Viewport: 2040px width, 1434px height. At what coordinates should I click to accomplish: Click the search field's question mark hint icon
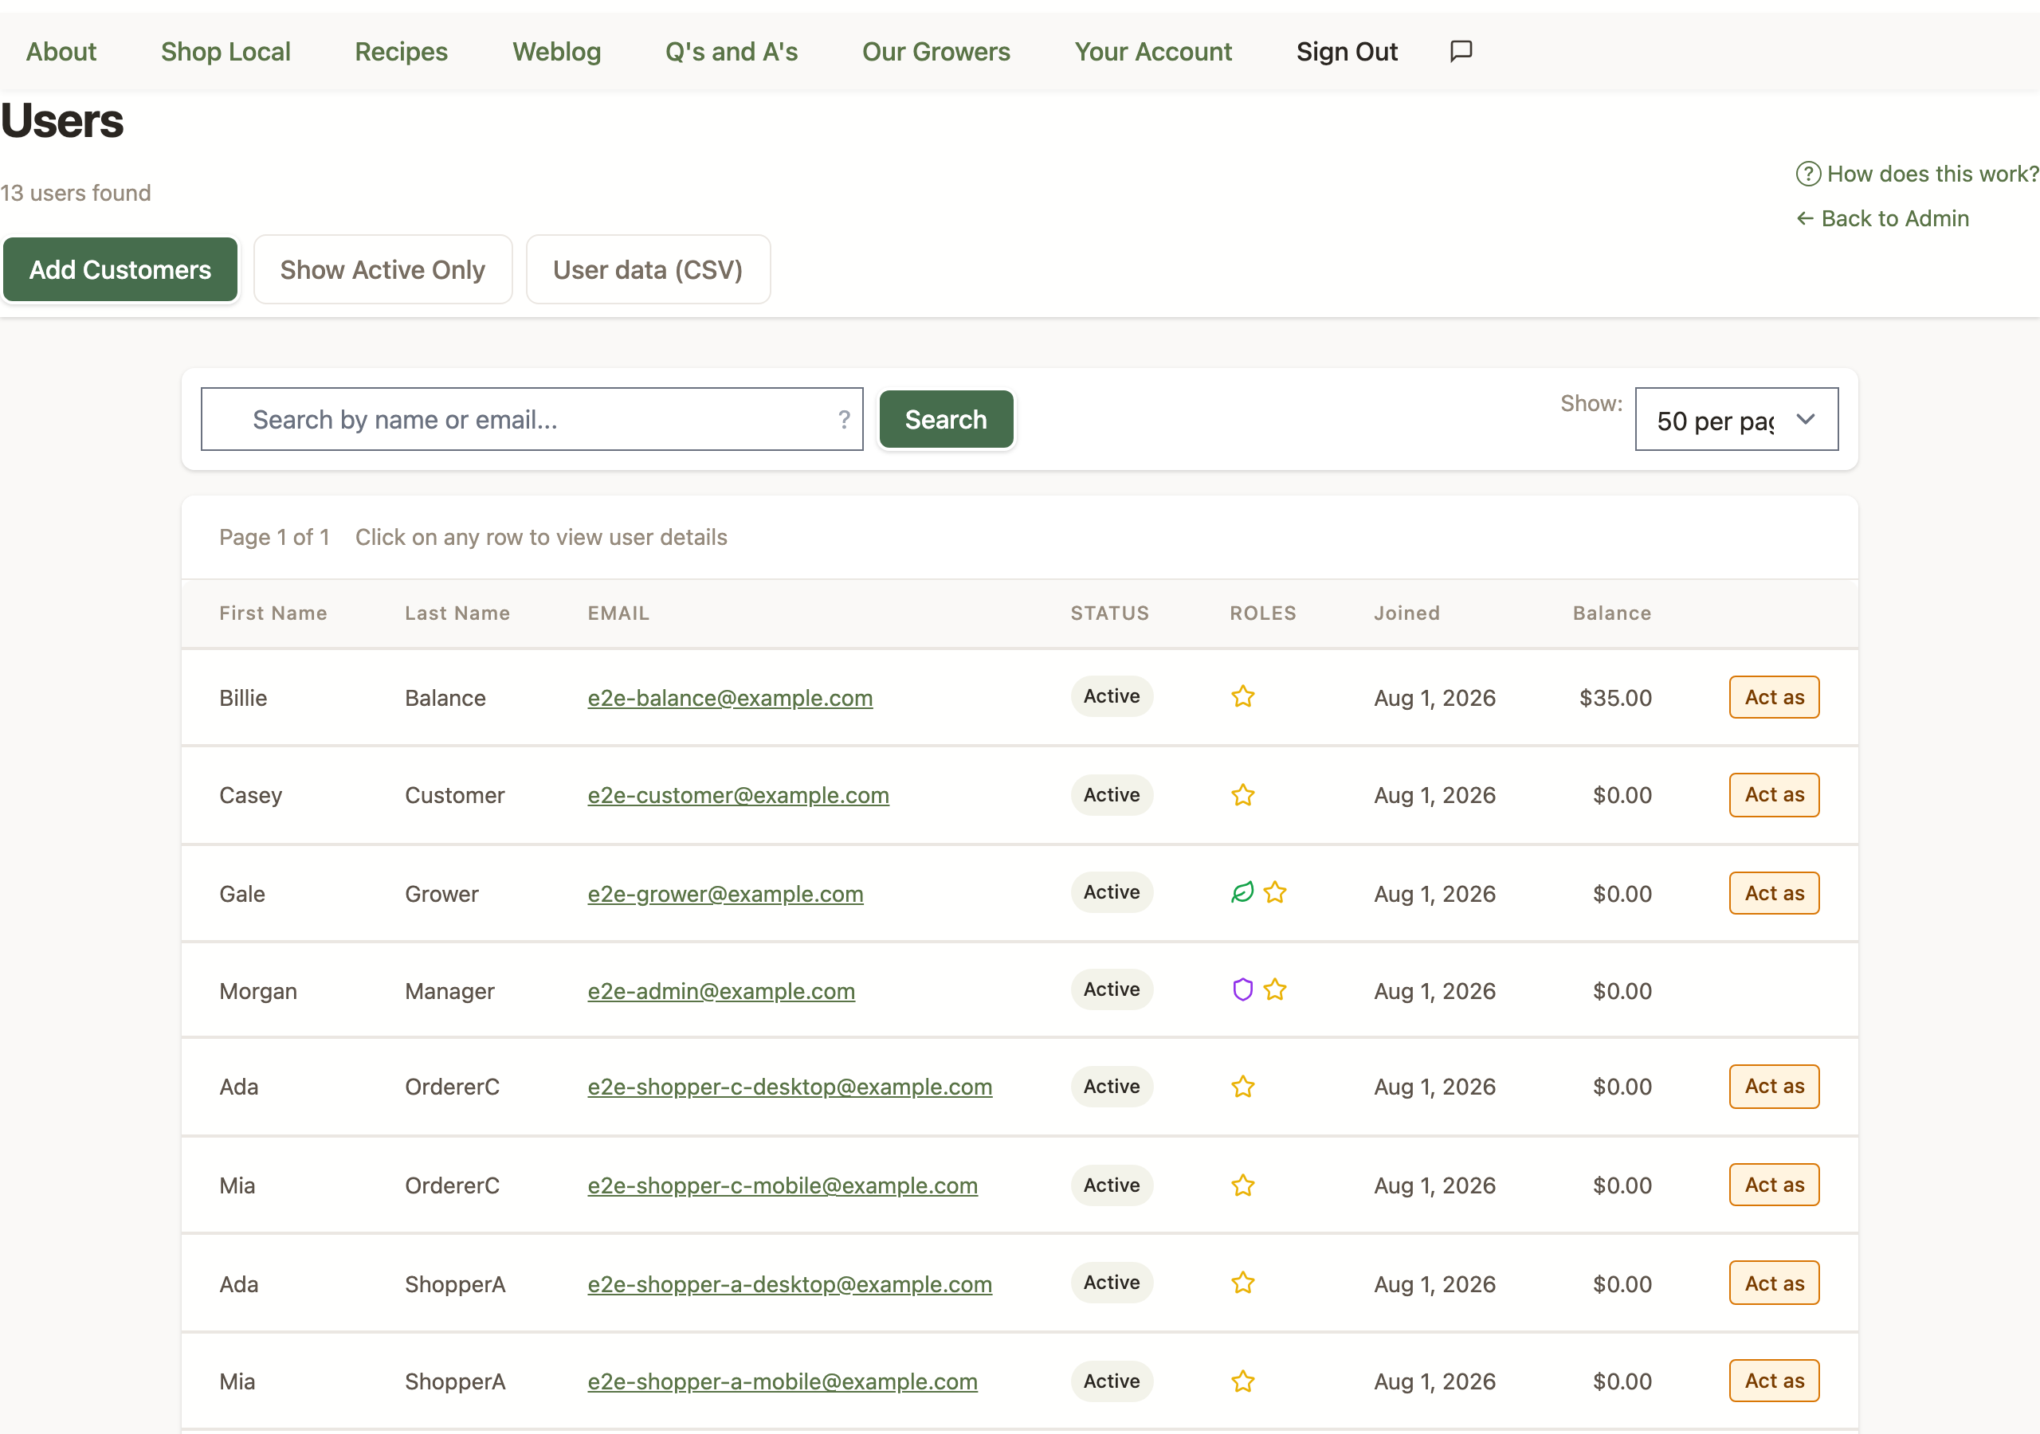(843, 419)
